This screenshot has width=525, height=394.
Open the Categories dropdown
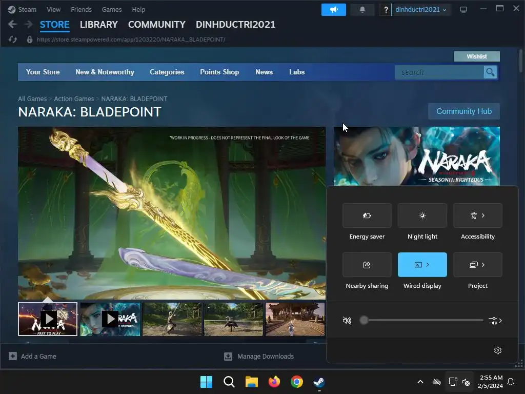(x=167, y=72)
